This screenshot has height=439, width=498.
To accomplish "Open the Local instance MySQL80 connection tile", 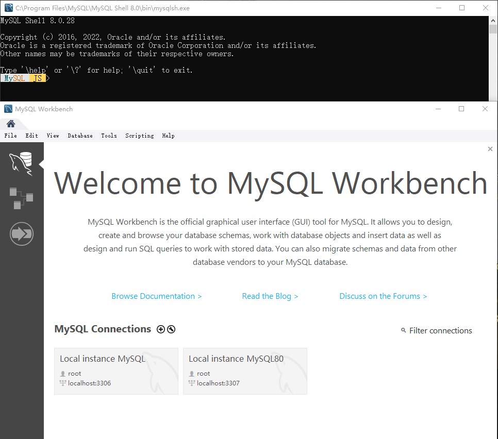I will [245, 371].
